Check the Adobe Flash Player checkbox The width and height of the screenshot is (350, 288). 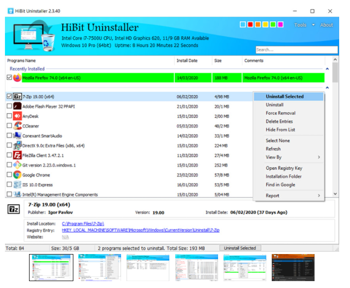[x=9, y=106]
